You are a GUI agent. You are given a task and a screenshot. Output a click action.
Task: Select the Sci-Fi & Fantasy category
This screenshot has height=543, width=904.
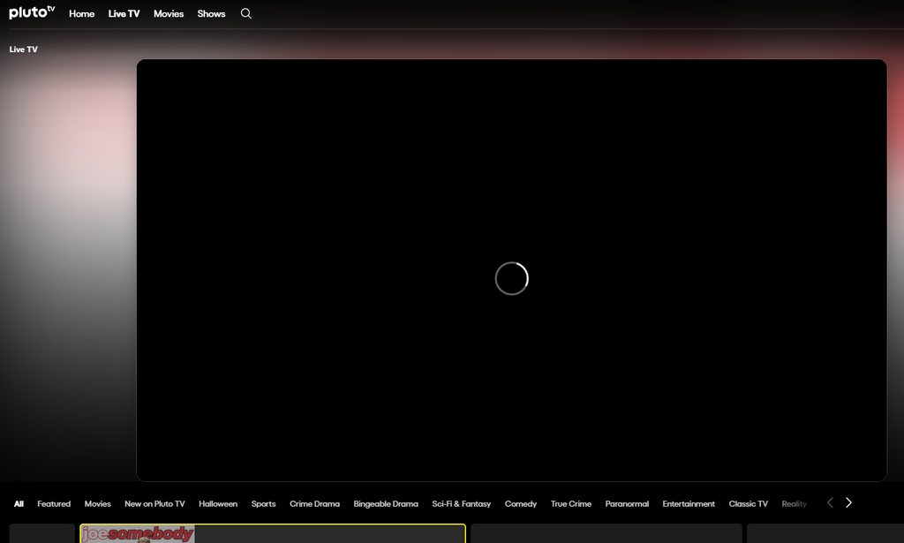pyautogui.click(x=461, y=504)
